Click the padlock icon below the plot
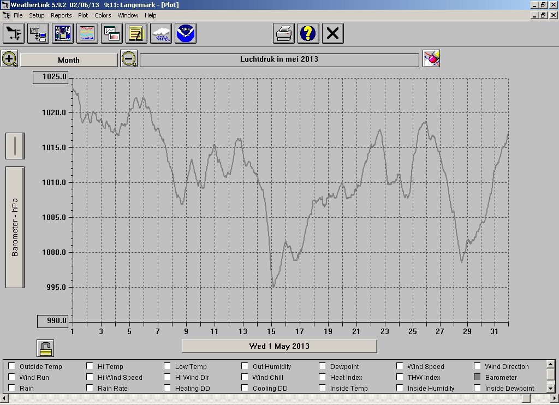 coord(46,348)
